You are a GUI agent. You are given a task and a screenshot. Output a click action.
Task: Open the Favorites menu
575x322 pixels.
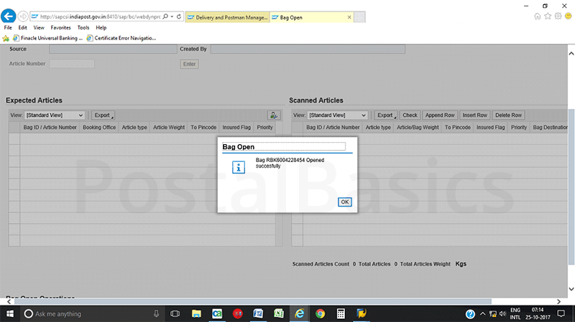60,27
